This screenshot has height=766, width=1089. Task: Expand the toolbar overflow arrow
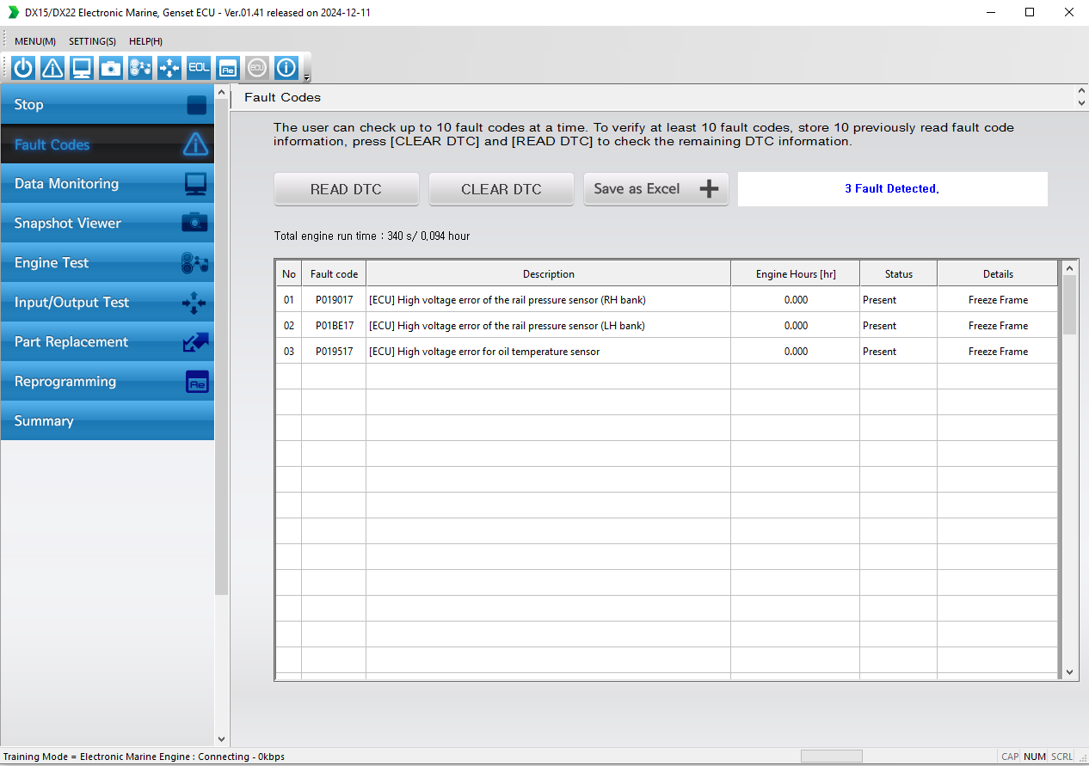[307, 77]
